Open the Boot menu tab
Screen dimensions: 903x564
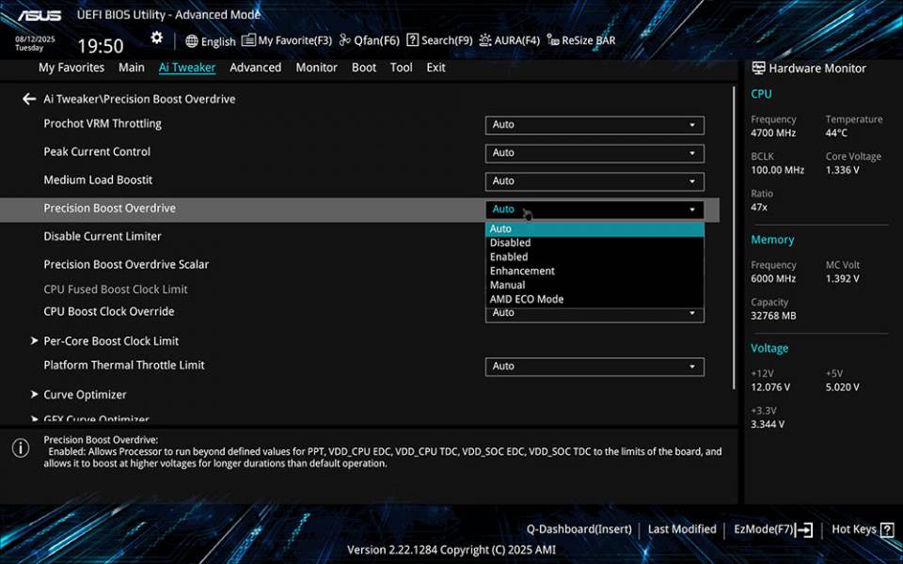pos(364,67)
